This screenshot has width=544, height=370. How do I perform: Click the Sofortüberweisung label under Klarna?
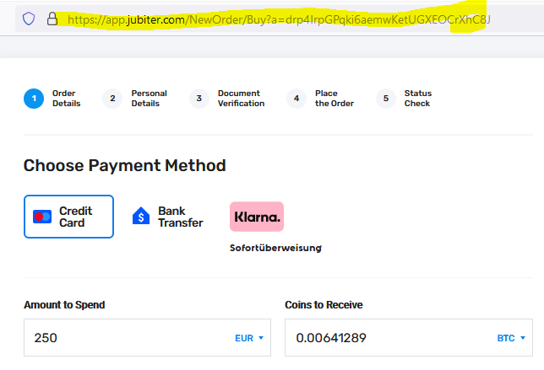(275, 248)
